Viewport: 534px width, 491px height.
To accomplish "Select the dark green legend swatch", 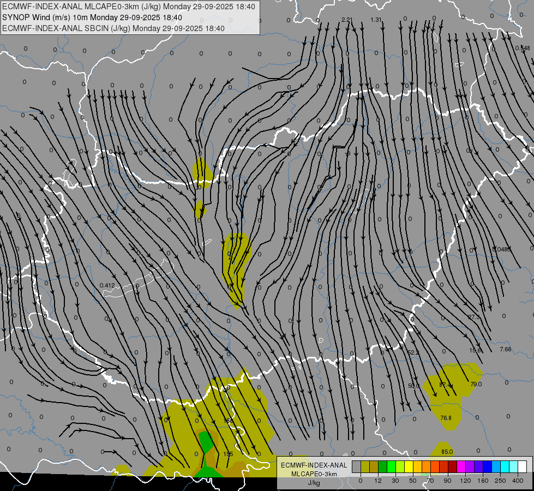I will [x=382, y=466].
